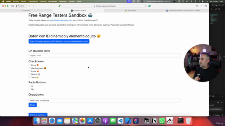Click the dynamic ID generator blue button
This screenshot has height=126, width=225.
coord(59,41)
